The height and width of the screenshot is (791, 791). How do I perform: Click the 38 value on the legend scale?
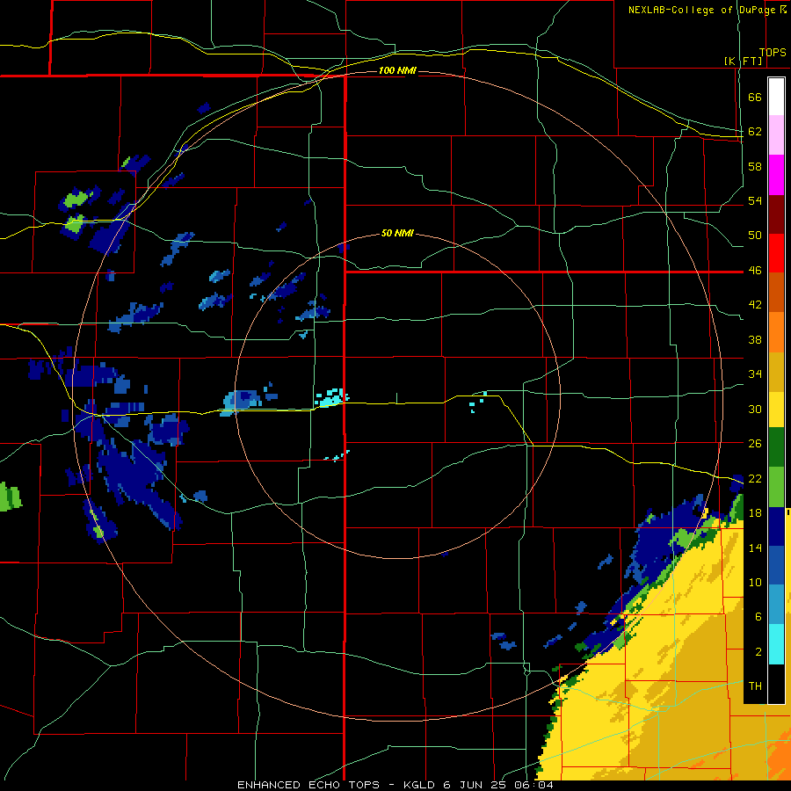tap(755, 339)
